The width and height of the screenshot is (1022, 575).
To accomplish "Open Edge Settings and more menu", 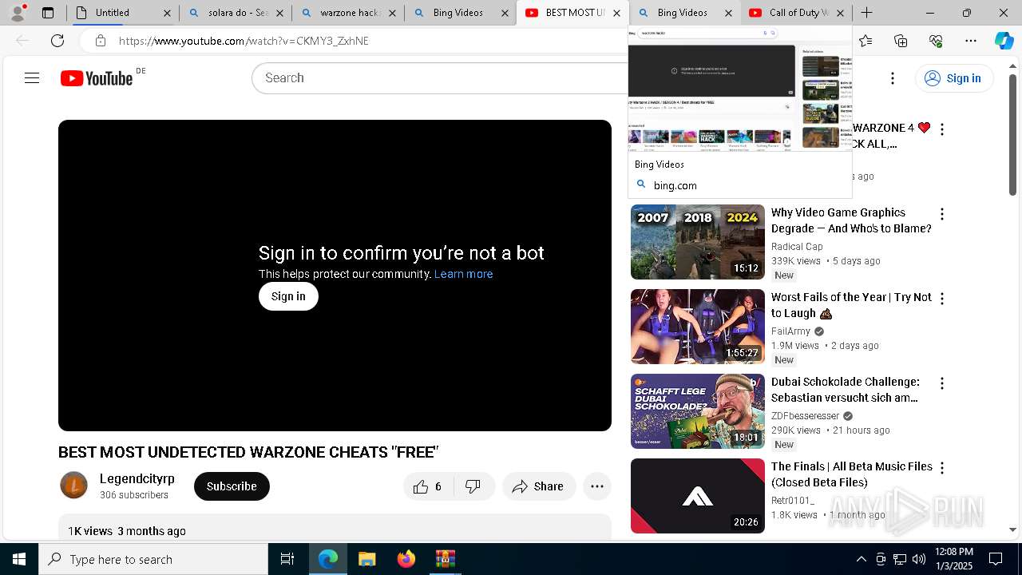I will pos(971,41).
